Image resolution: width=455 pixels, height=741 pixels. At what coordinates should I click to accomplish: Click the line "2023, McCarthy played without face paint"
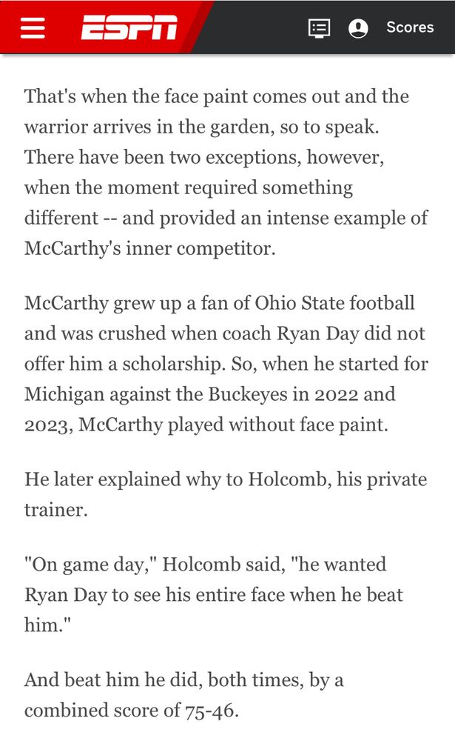[206, 425]
